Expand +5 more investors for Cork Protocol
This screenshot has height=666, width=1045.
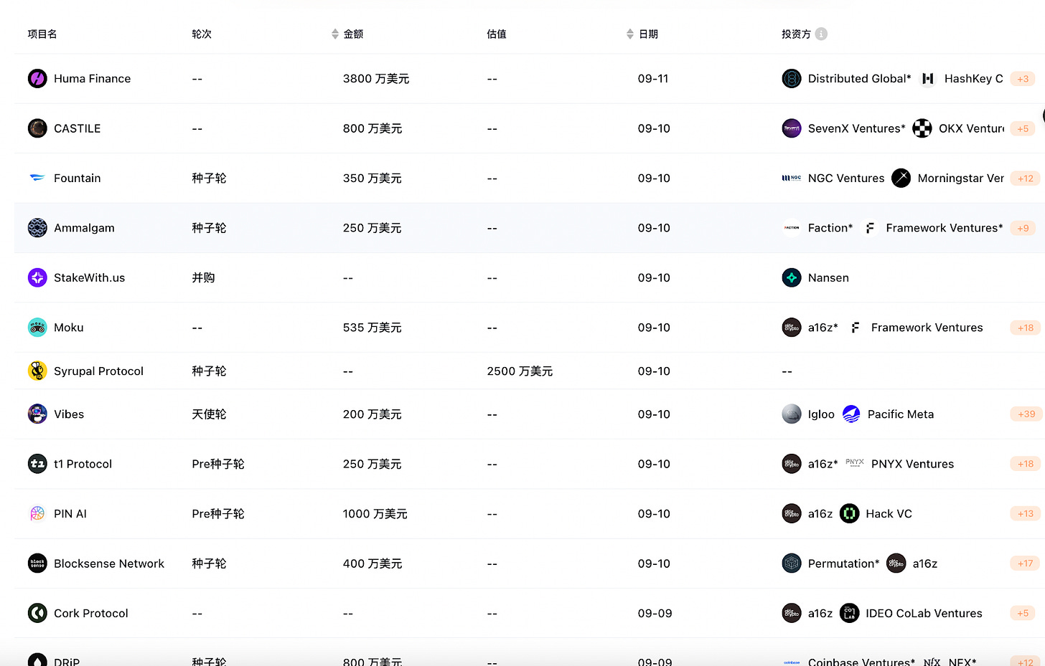tap(1023, 613)
